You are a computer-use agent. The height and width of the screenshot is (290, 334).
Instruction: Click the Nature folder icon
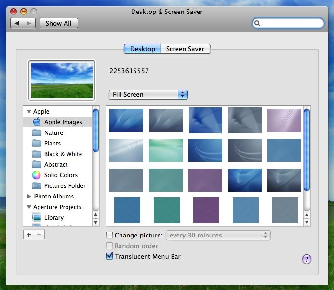(x=37, y=132)
